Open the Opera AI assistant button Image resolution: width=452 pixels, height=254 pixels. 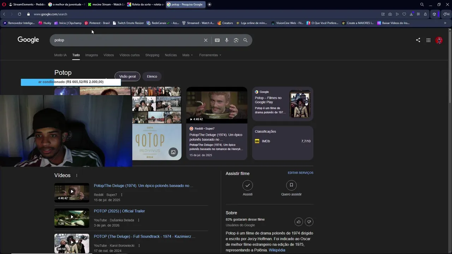pos(447,14)
